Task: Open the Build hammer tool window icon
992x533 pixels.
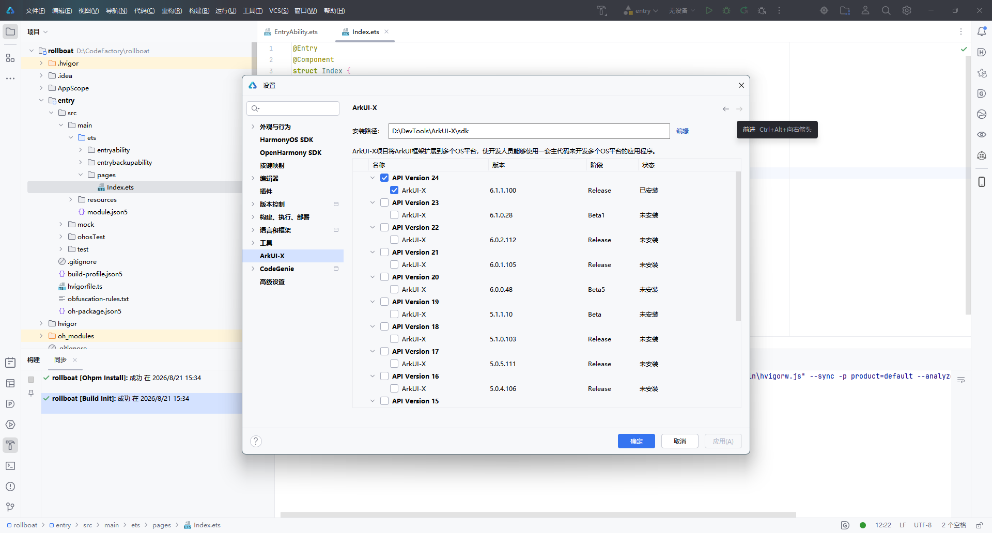Action: [x=10, y=445]
